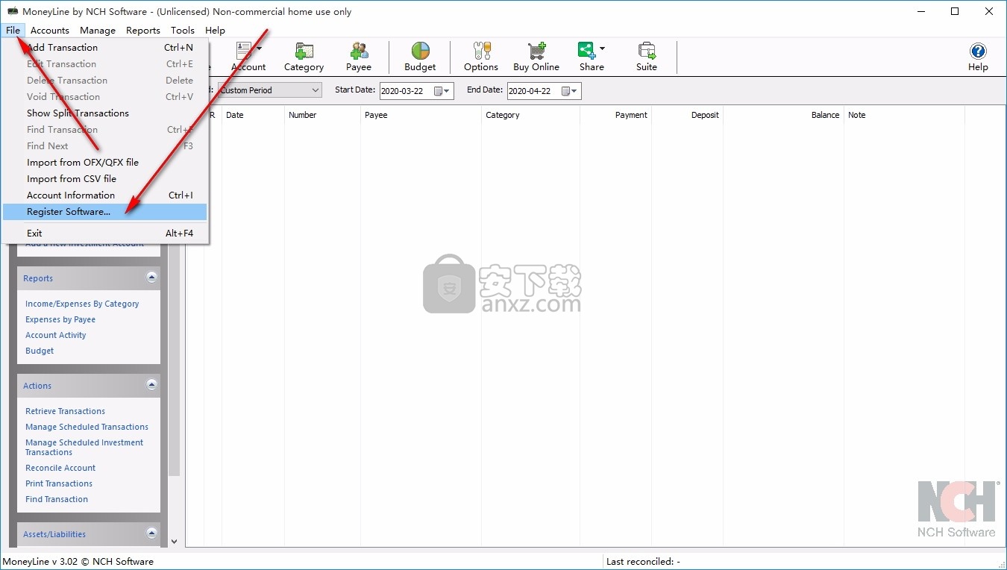Open the Payee toolbar icon
The width and height of the screenshot is (1007, 570).
[359, 57]
